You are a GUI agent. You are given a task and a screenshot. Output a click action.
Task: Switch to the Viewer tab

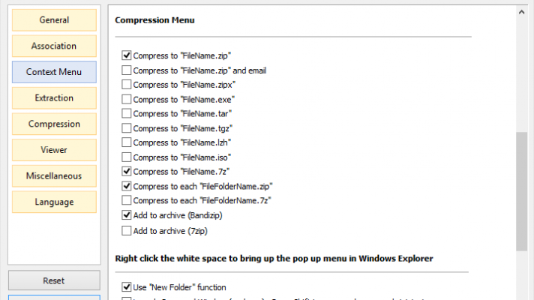pos(54,150)
